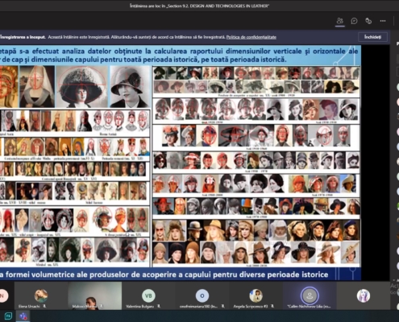The image size is (399, 322).
Task: Open the more actions ellipsis menu
Action: click(x=383, y=21)
